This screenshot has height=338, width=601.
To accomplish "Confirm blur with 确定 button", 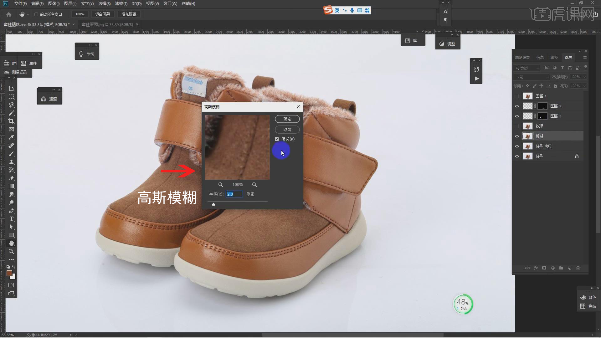I will coord(287,119).
